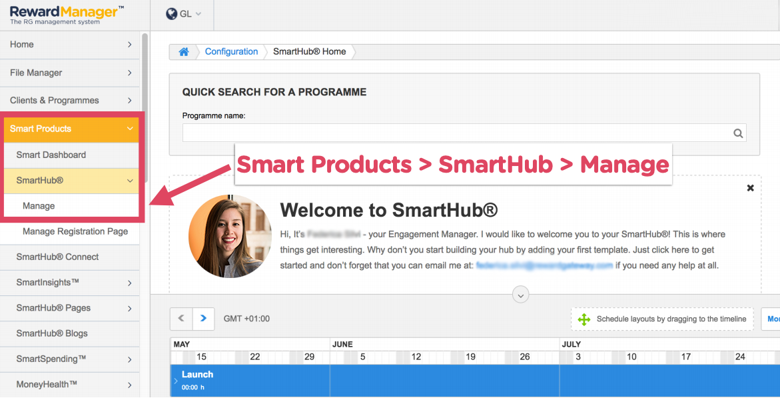Click the Engagement Manager profile photo
The width and height of the screenshot is (780, 398).
[230, 236]
